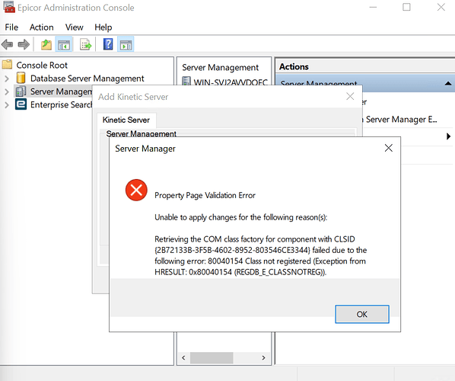Open the Action menu
455x381 pixels.
pyautogui.click(x=42, y=27)
